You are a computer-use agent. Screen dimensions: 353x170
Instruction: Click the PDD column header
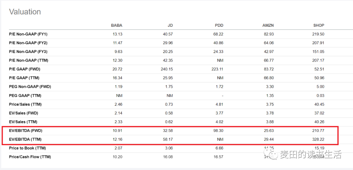click(x=219, y=25)
